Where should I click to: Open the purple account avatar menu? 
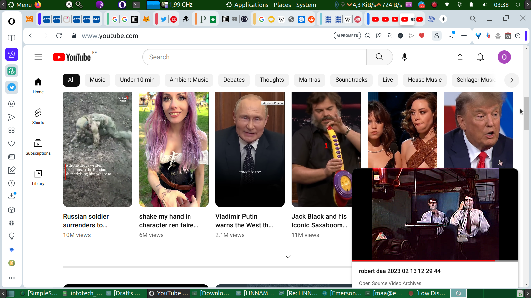click(x=504, y=57)
